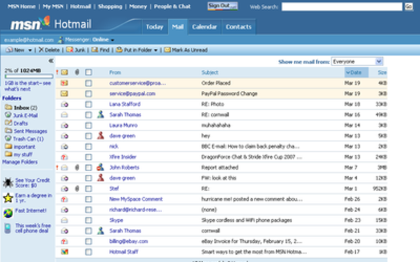Image resolution: width=420 pixels, height=262 pixels.
Task: Click the attachment paperclip on John Roberts row
Action: [x=77, y=168]
